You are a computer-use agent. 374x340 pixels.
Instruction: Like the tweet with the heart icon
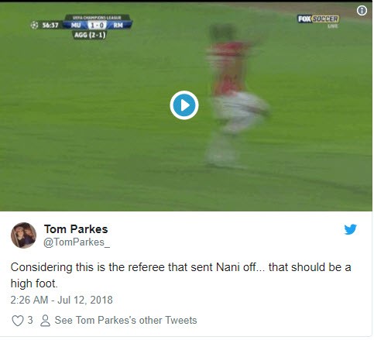click(x=18, y=321)
